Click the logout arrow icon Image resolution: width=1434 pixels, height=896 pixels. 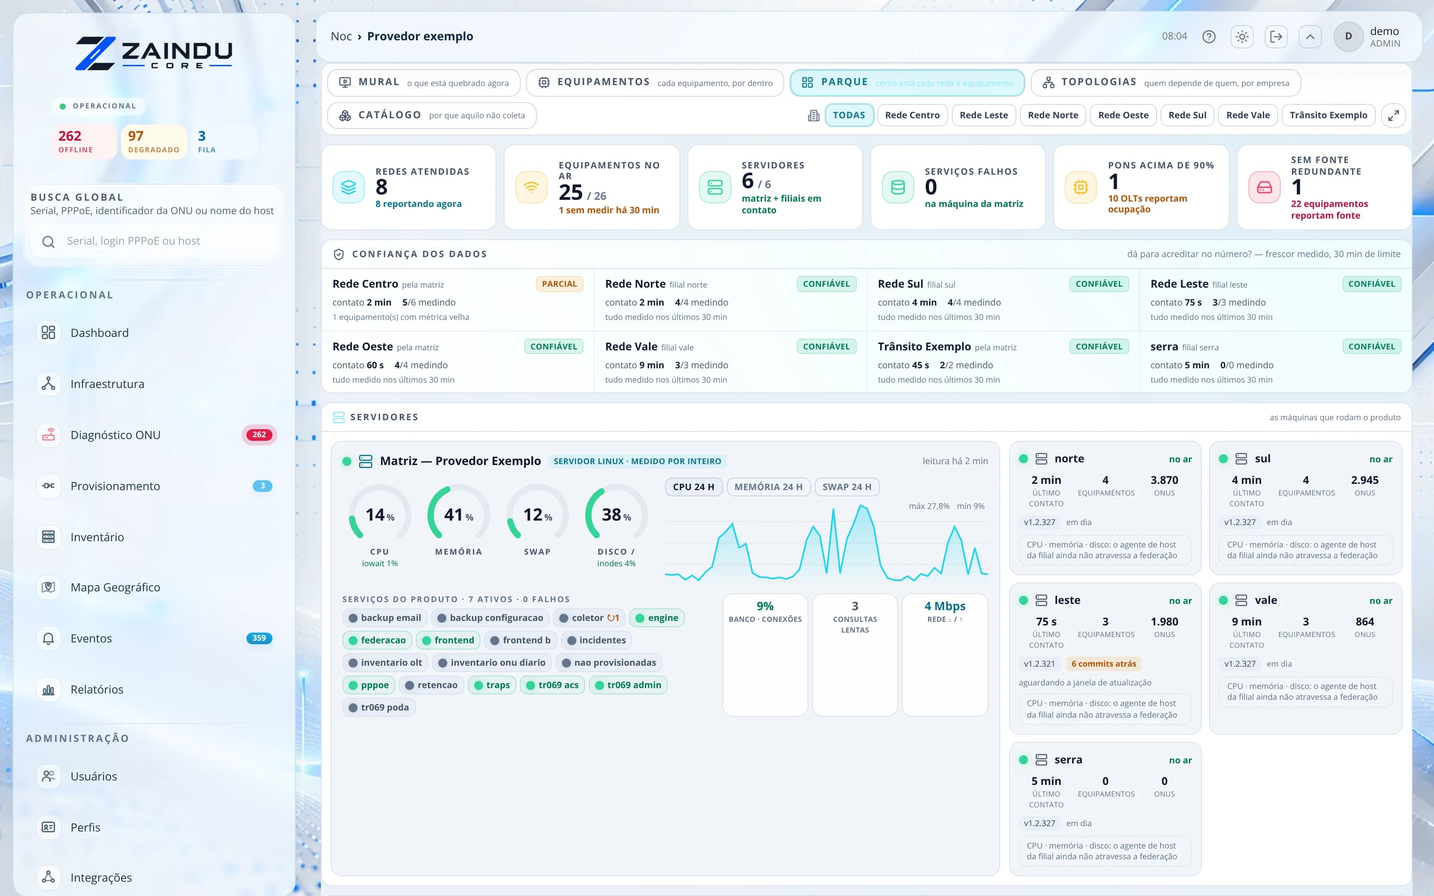[x=1276, y=37]
